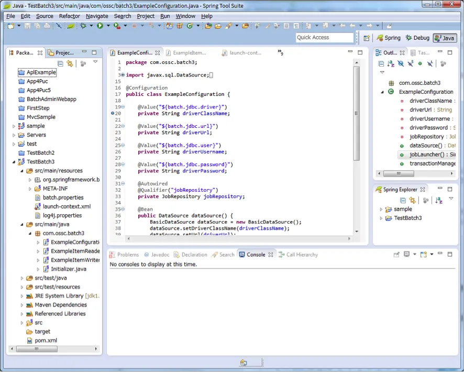The image size is (464, 372).
Task: Click the Debug icon on the main toolbar
Action: tap(83, 25)
